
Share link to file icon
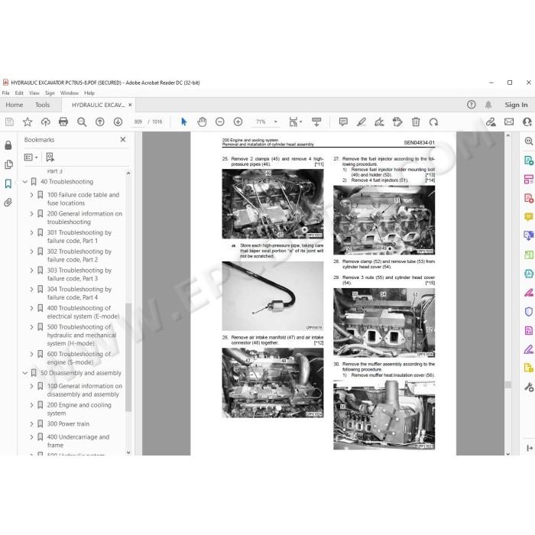(x=491, y=122)
